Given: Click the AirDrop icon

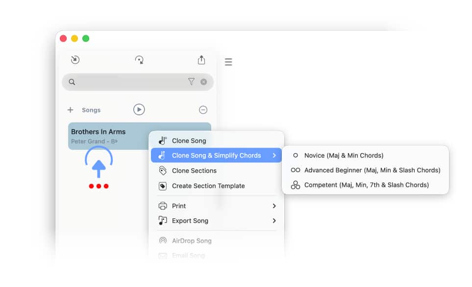Looking at the screenshot, I should pyautogui.click(x=163, y=240).
